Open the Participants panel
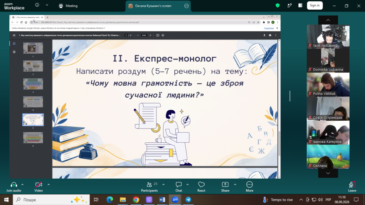The height and width of the screenshot is (205, 365). 149,187
